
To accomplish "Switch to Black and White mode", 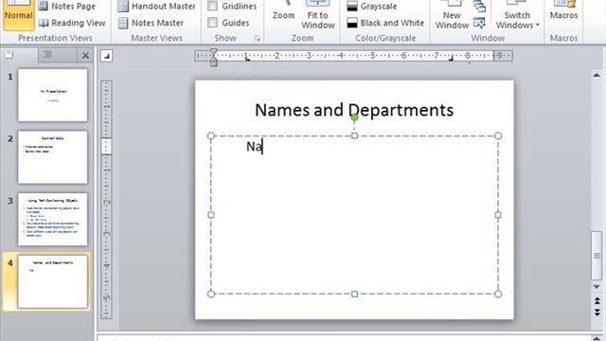I will (x=385, y=23).
